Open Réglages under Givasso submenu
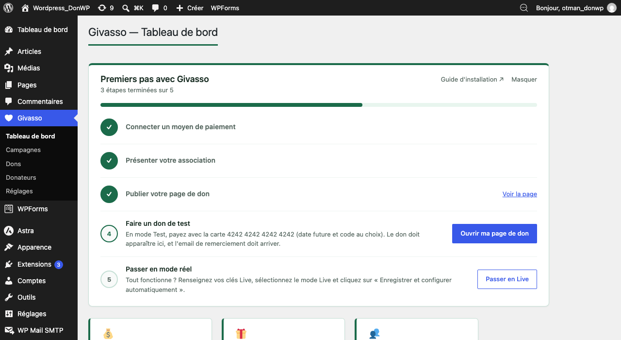This screenshot has height=340, width=621. click(19, 191)
